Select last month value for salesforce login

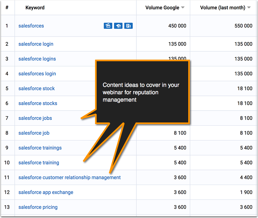[243, 44]
